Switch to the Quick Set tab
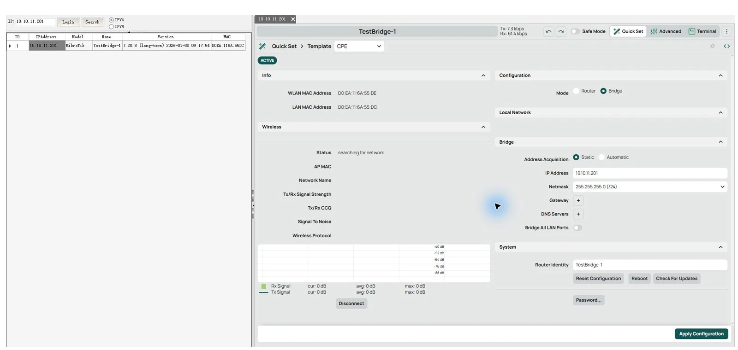Viewport: 738px width, 350px height. click(628, 31)
